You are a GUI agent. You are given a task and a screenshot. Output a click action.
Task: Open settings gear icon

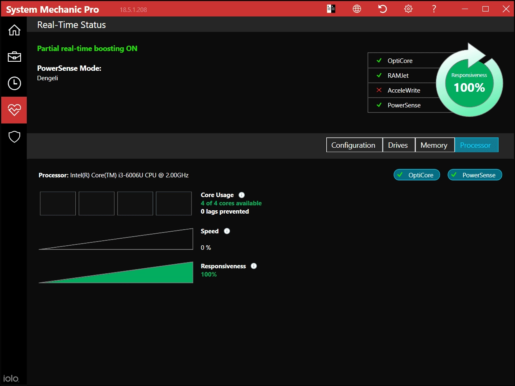(x=408, y=9)
